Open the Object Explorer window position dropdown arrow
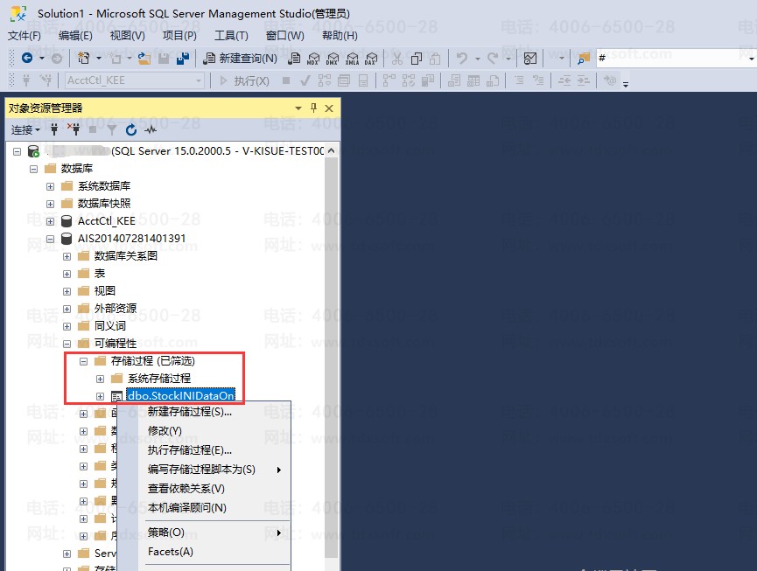 click(298, 108)
